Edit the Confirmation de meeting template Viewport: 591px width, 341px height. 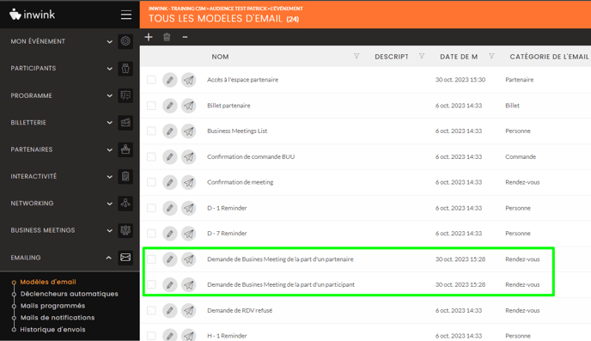coord(170,182)
